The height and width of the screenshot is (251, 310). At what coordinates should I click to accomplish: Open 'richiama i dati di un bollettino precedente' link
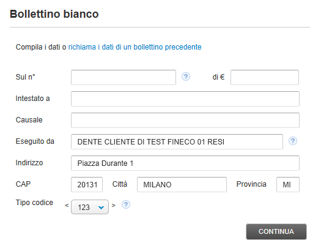tap(135, 47)
